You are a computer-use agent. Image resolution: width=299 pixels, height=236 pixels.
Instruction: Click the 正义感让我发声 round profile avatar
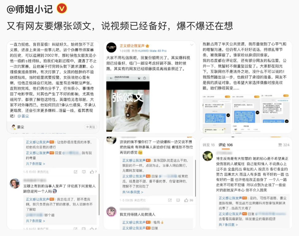[111, 48]
